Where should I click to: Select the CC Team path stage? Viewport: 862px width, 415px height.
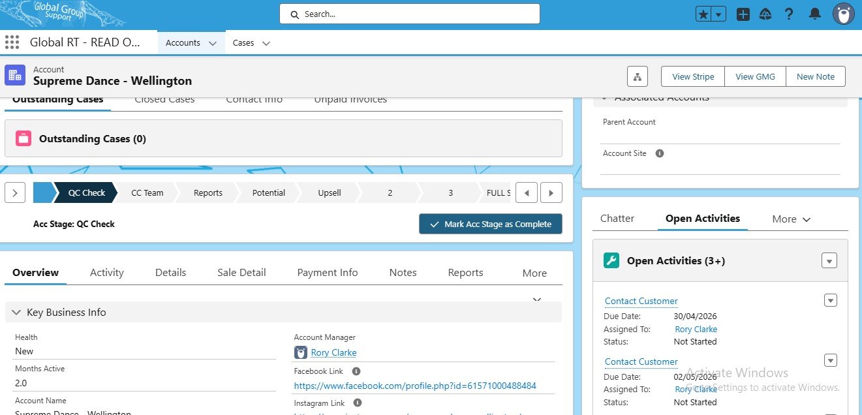147,192
